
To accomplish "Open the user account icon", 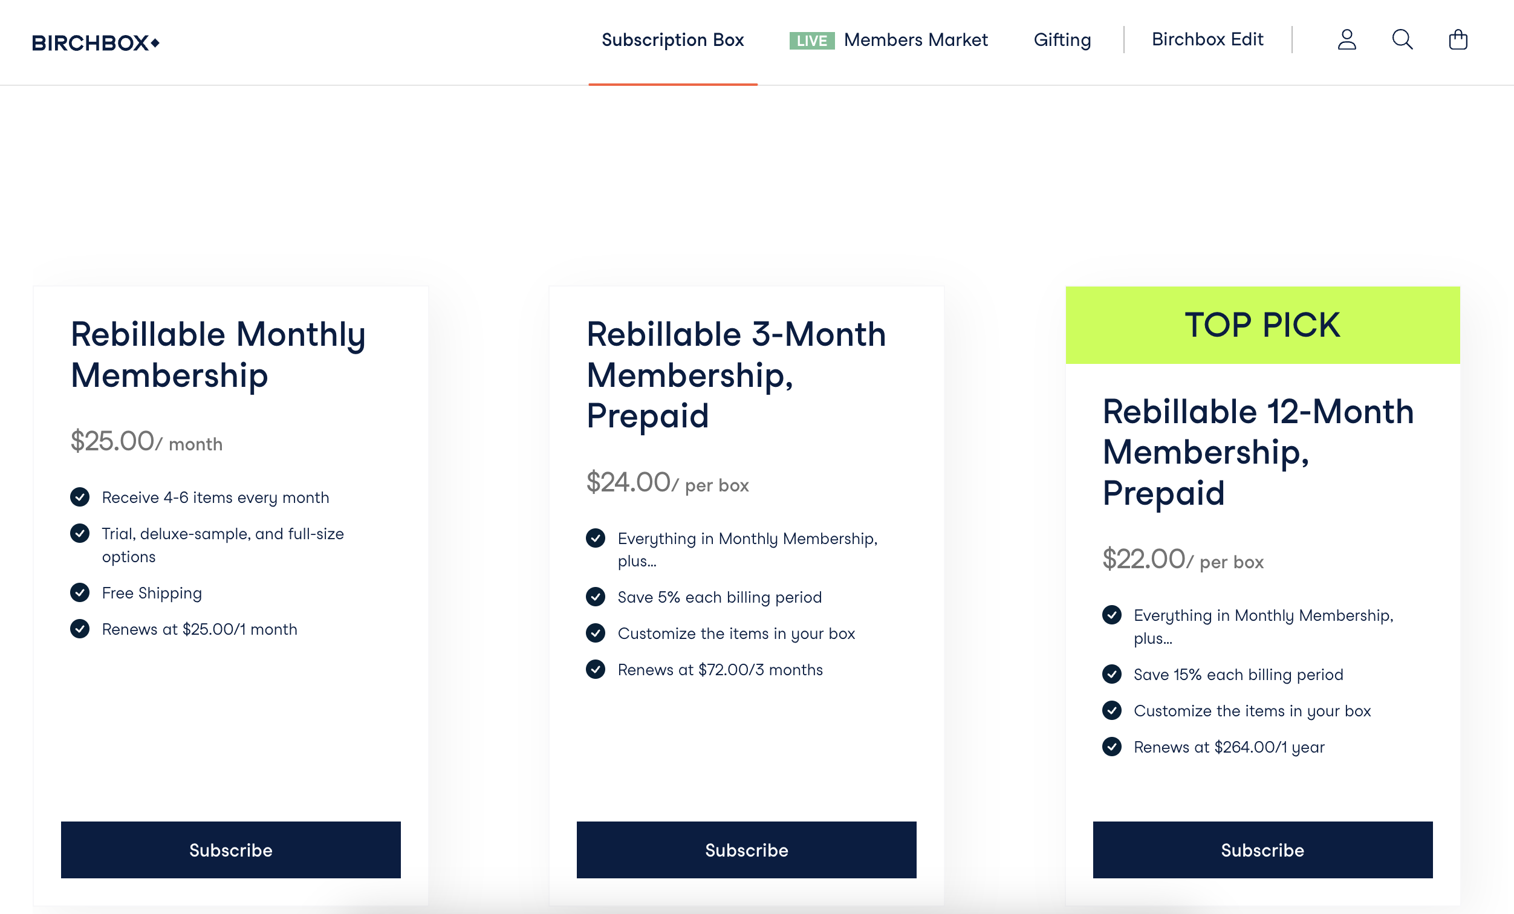I will (1347, 40).
